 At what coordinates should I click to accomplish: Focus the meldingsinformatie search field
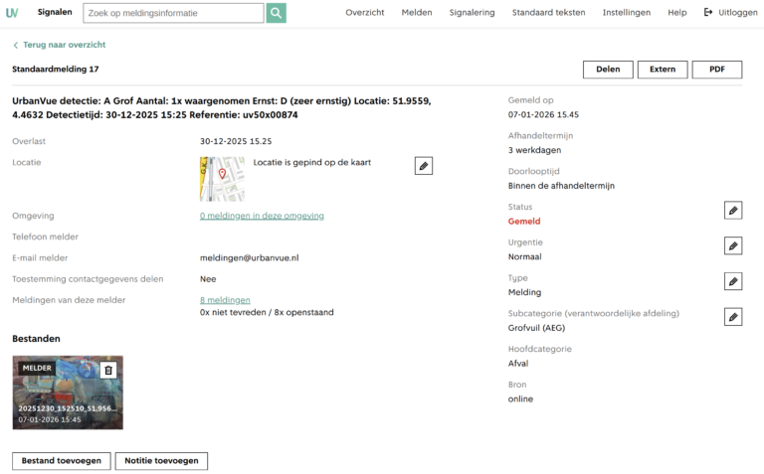coord(173,13)
